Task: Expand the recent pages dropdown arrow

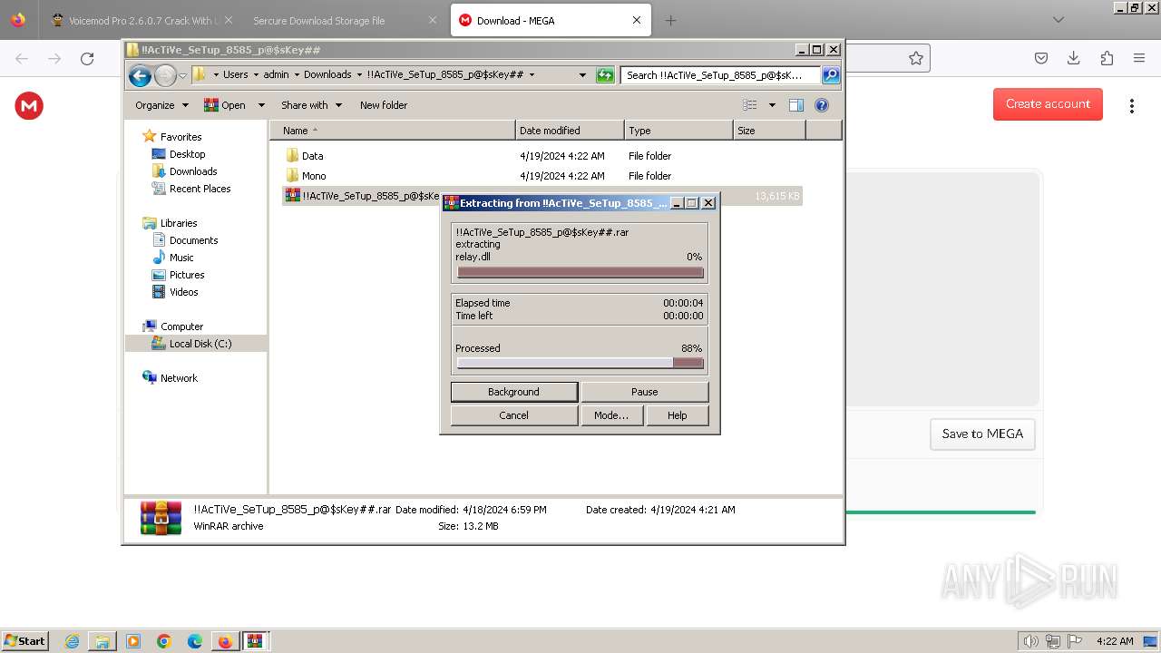Action: pos(182,75)
